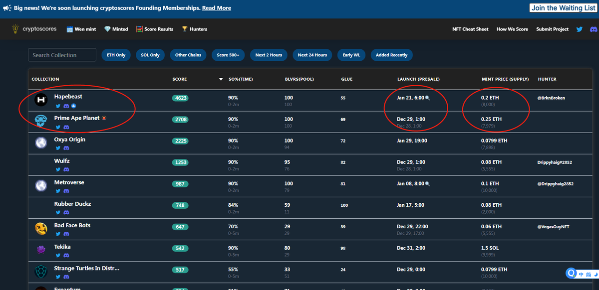
Task: Open Hapebeast's Twitter icon link
Action: (x=58, y=106)
